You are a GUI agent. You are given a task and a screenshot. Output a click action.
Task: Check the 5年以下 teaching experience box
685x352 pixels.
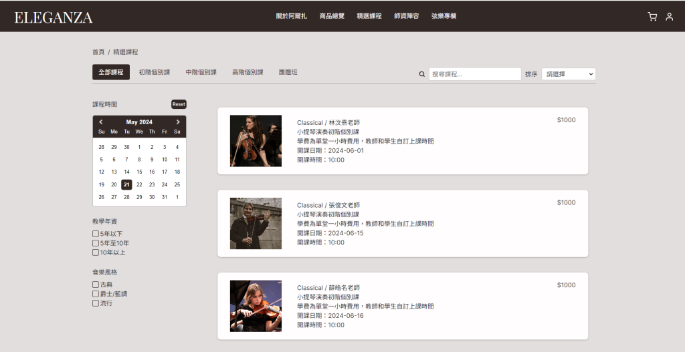[x=96, y=234]
